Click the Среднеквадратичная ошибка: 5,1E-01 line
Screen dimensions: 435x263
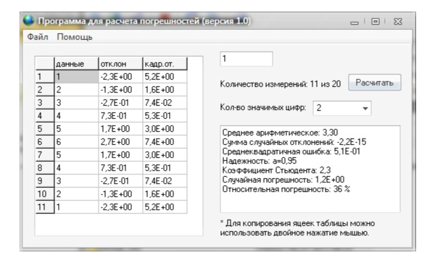tap(291, 151)
